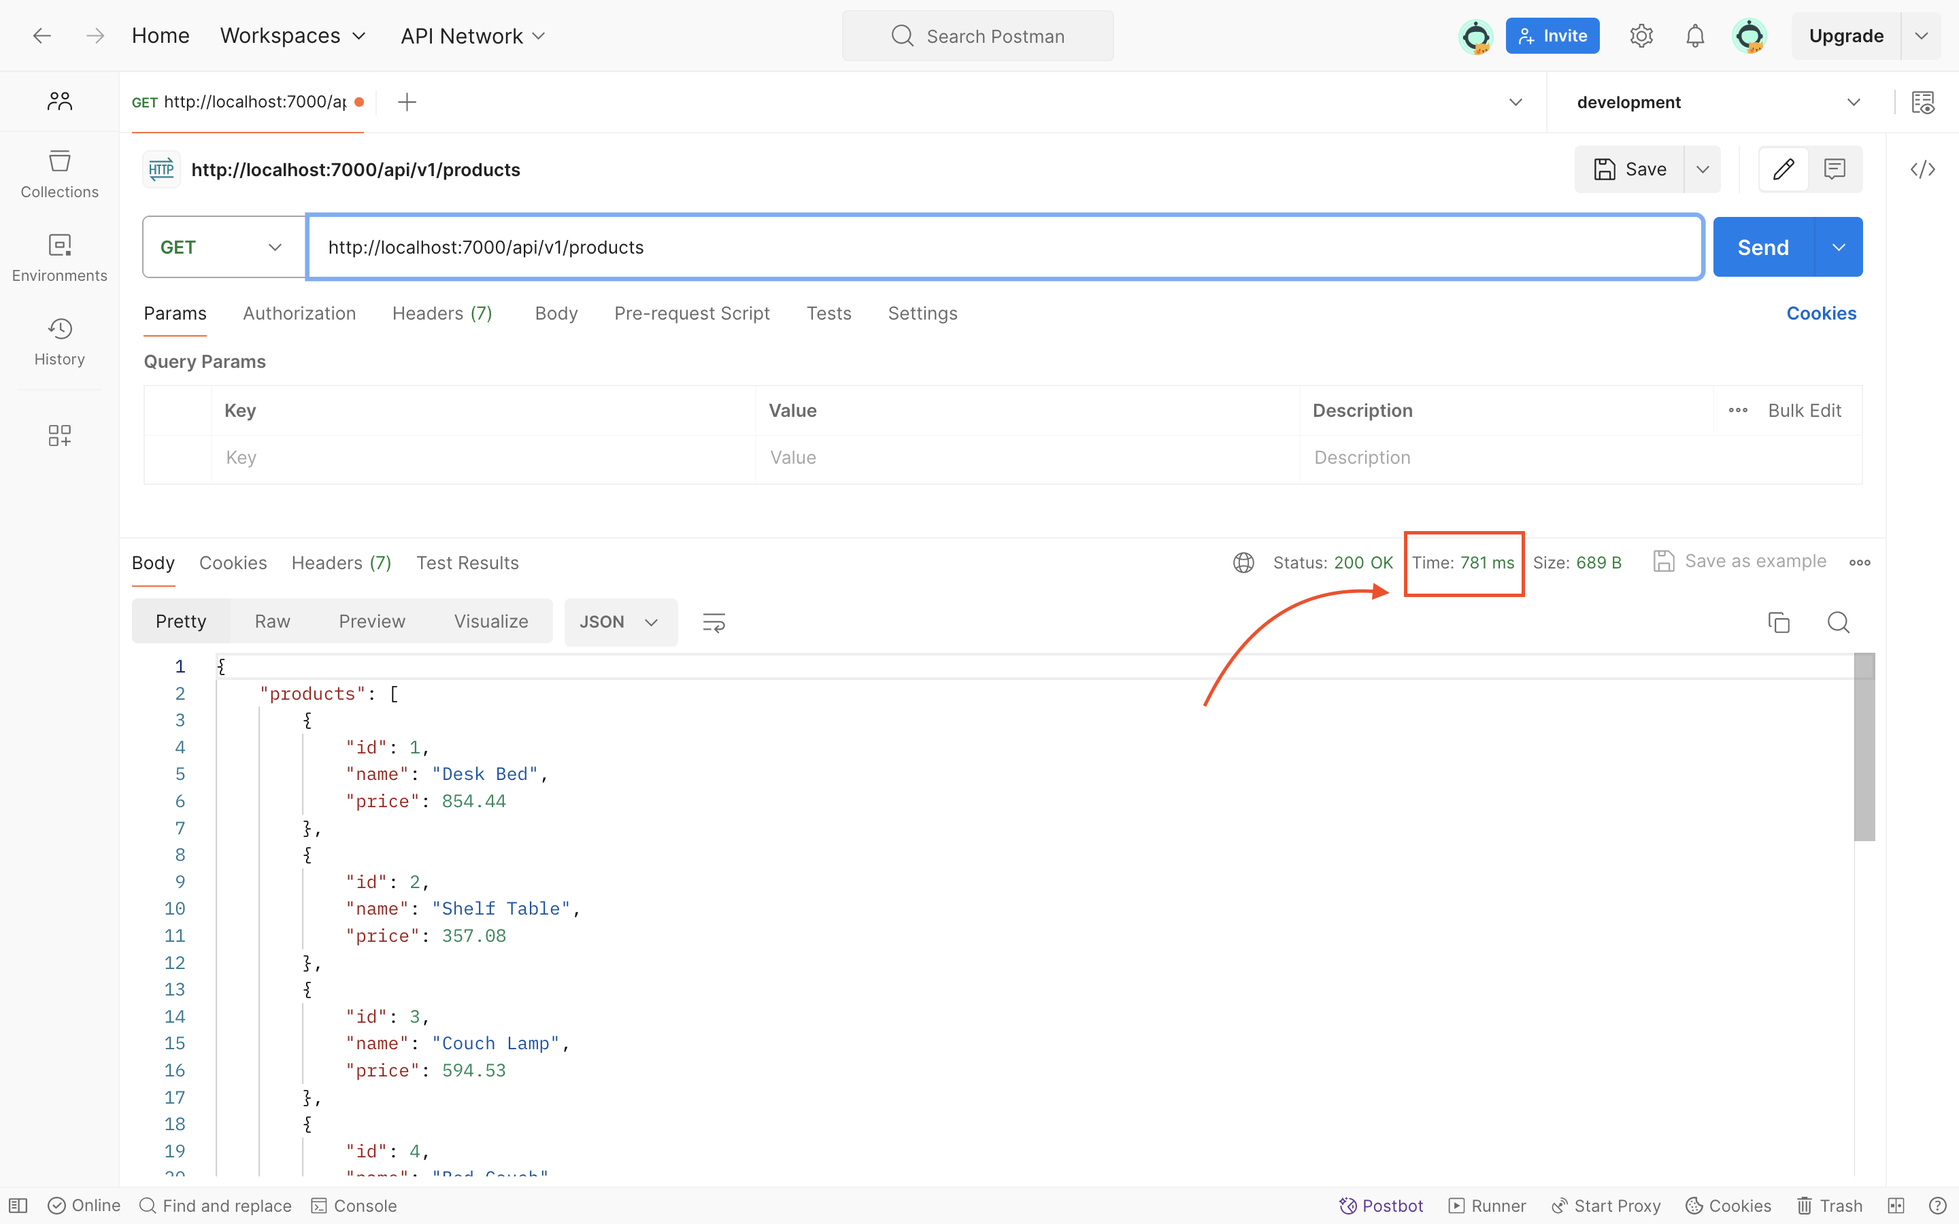The image size is (1959, 1224).
Task: Open the help question mark icon
Action: [x=1938, y=1206]
